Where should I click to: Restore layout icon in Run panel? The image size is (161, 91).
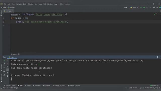pyautogui.click(x=4, y=71)
